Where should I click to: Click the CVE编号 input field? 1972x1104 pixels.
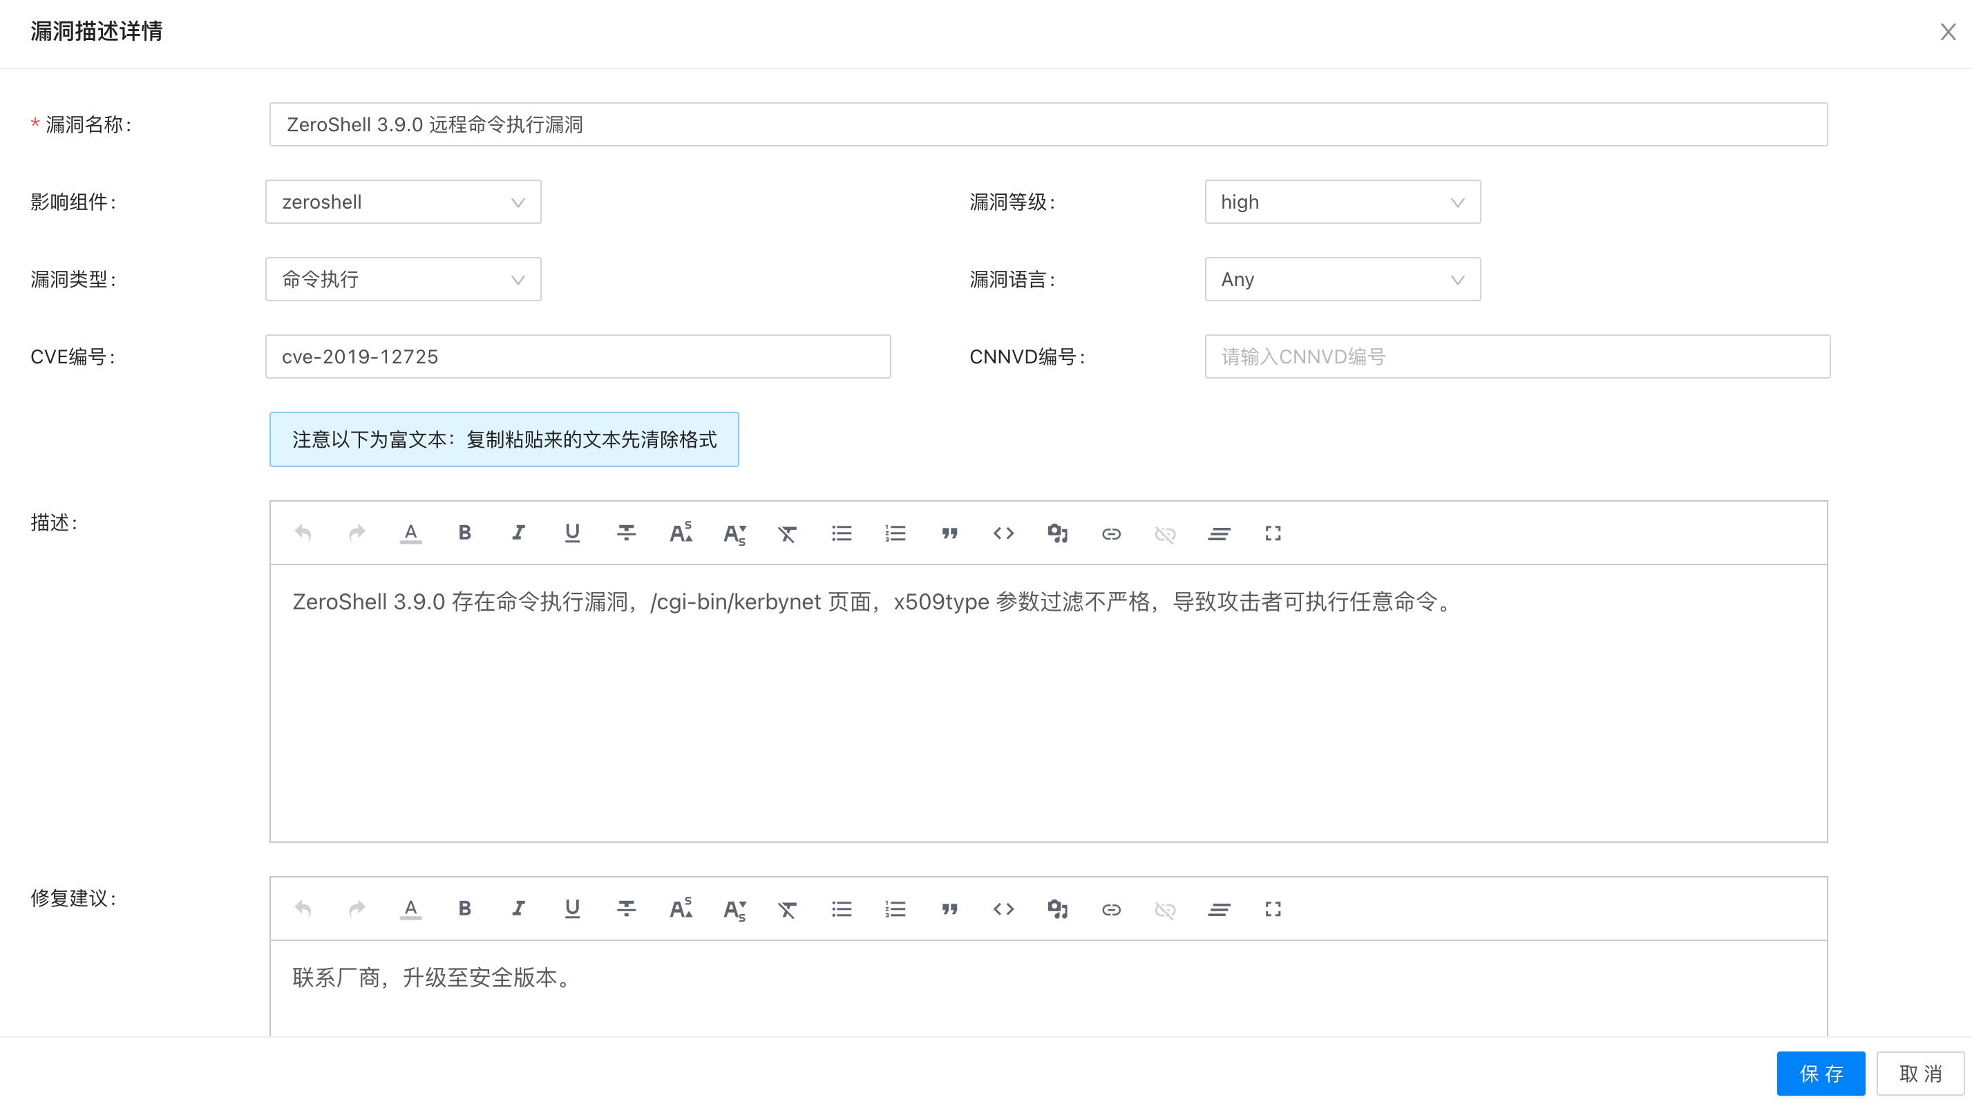tap(578, 356)
